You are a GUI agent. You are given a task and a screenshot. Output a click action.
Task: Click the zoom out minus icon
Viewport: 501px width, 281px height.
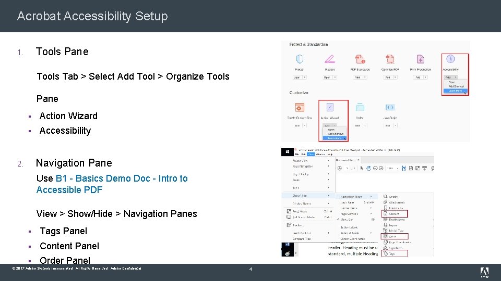pos(375,168)
